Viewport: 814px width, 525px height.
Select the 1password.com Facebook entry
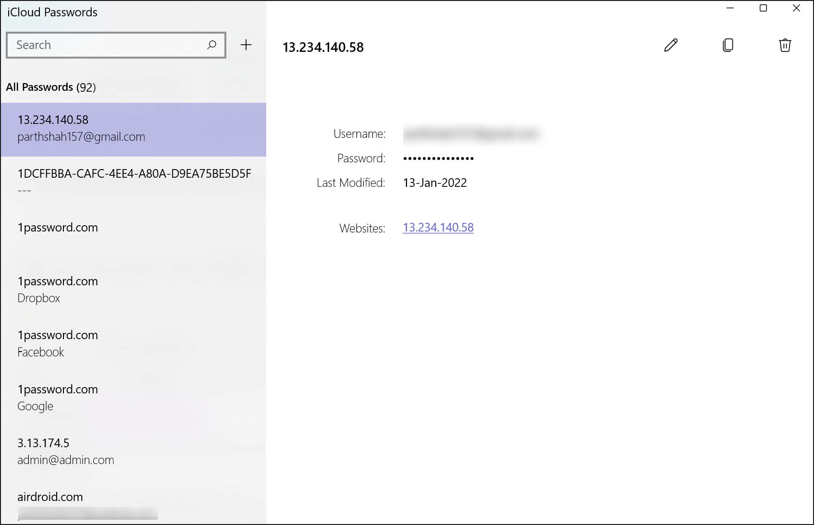click(133, 343)
